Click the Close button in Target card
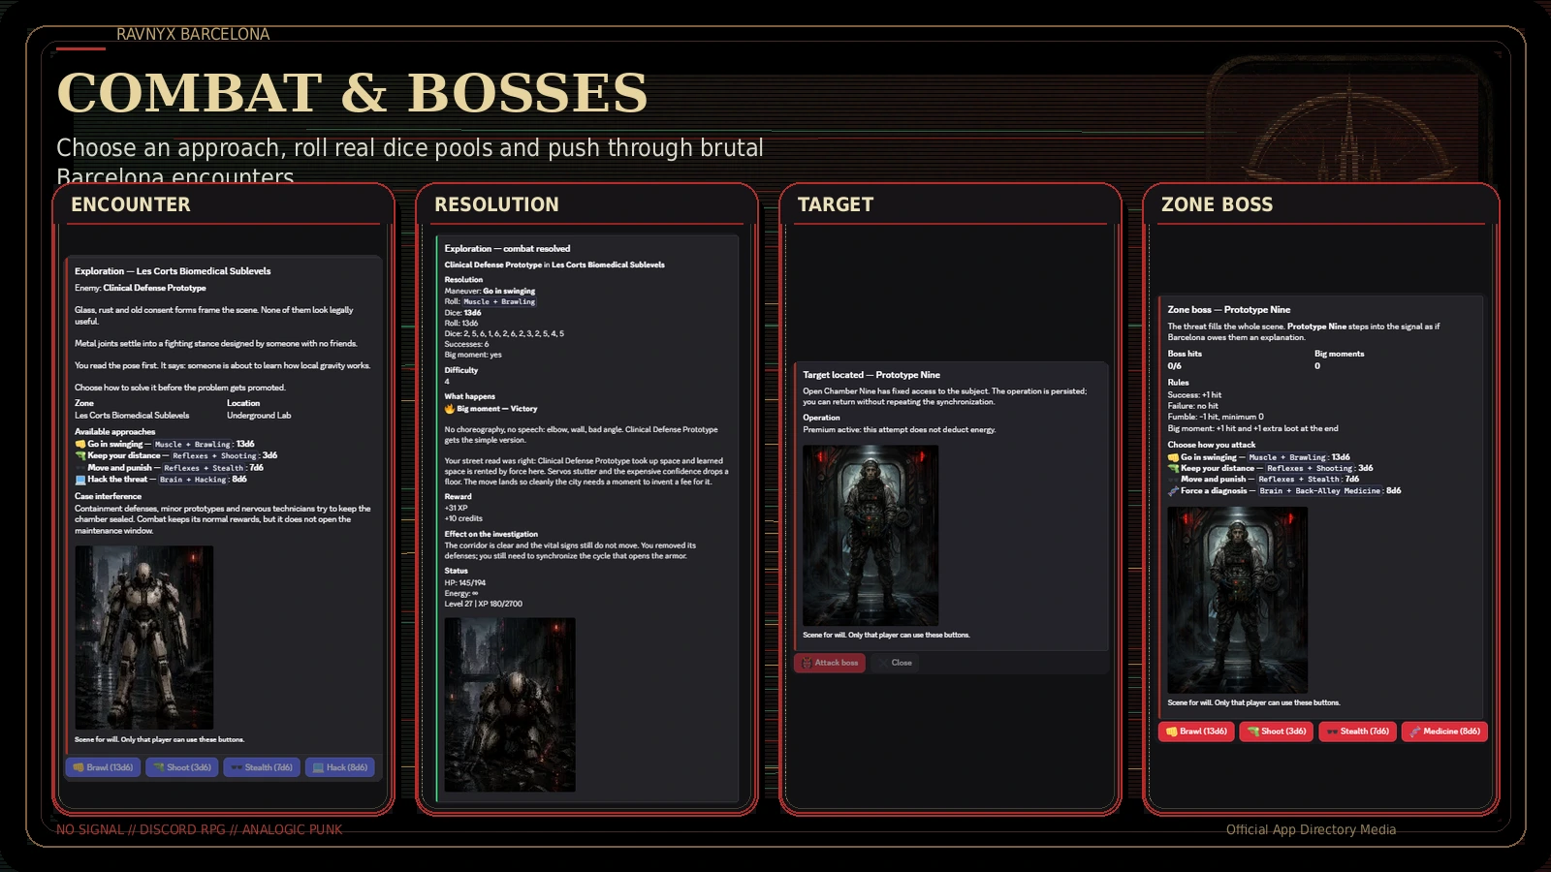The height and width of the screenshot is (872, 1551). tap(895, 663)
